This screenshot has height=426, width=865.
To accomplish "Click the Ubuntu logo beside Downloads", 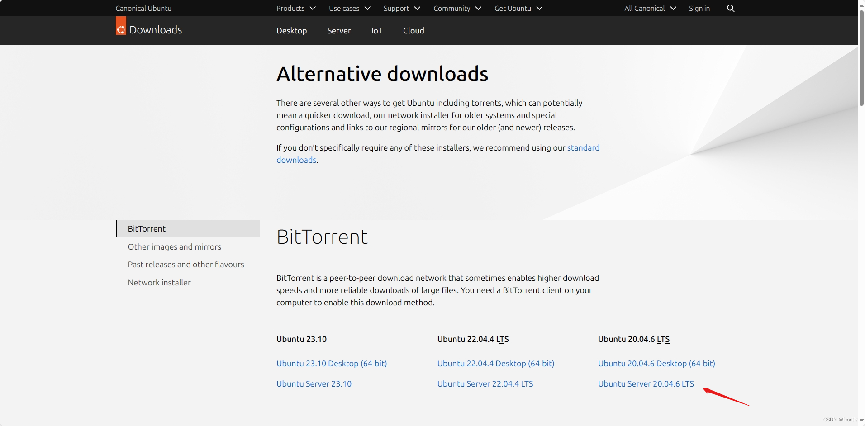I will pyautogui.click(x=121, y=26).
